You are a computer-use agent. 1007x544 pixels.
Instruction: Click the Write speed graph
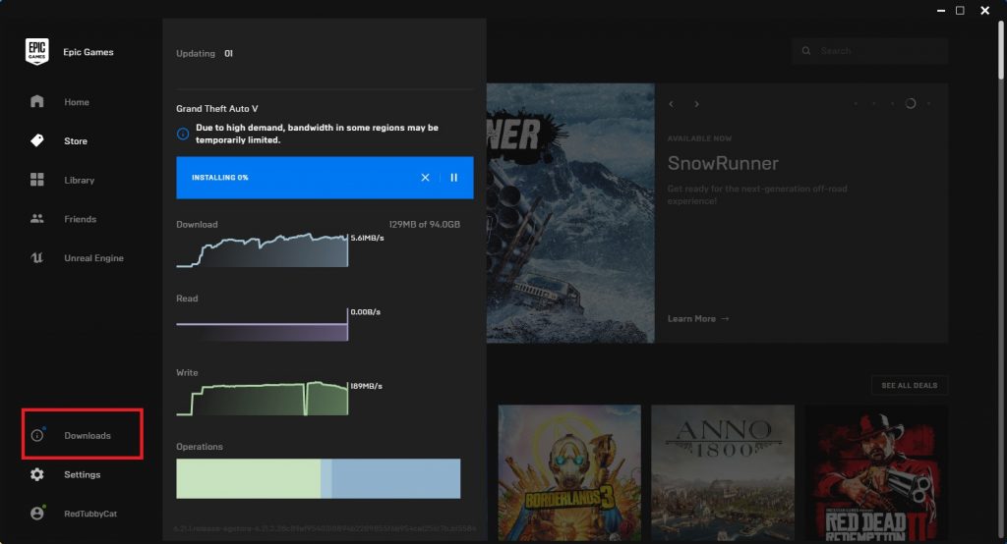(x=262, y=399)
